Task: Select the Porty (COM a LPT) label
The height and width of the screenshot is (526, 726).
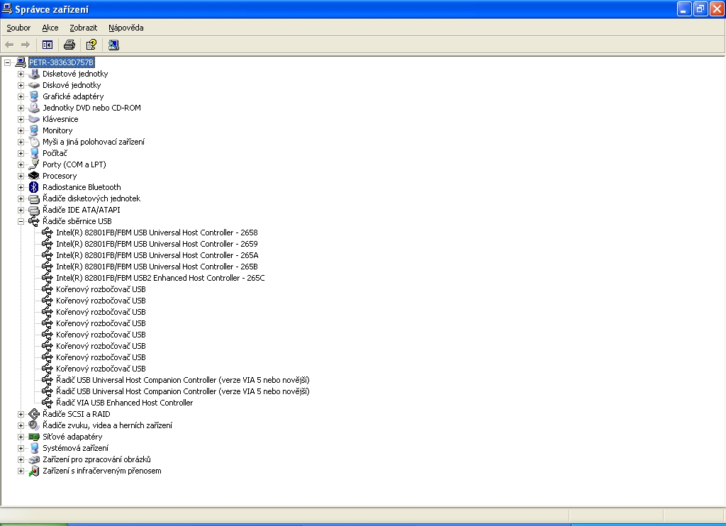Action: pos(74,164)
